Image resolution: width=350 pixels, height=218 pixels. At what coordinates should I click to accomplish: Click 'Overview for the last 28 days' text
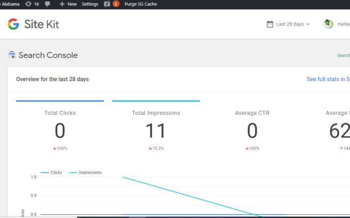pyautogui.click(x=52, y=79)
